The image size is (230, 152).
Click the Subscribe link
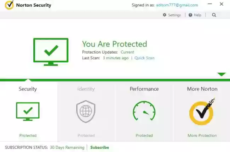99,147
